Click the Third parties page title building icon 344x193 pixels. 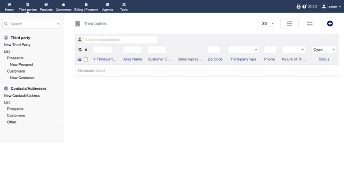(x=78, y=24)
